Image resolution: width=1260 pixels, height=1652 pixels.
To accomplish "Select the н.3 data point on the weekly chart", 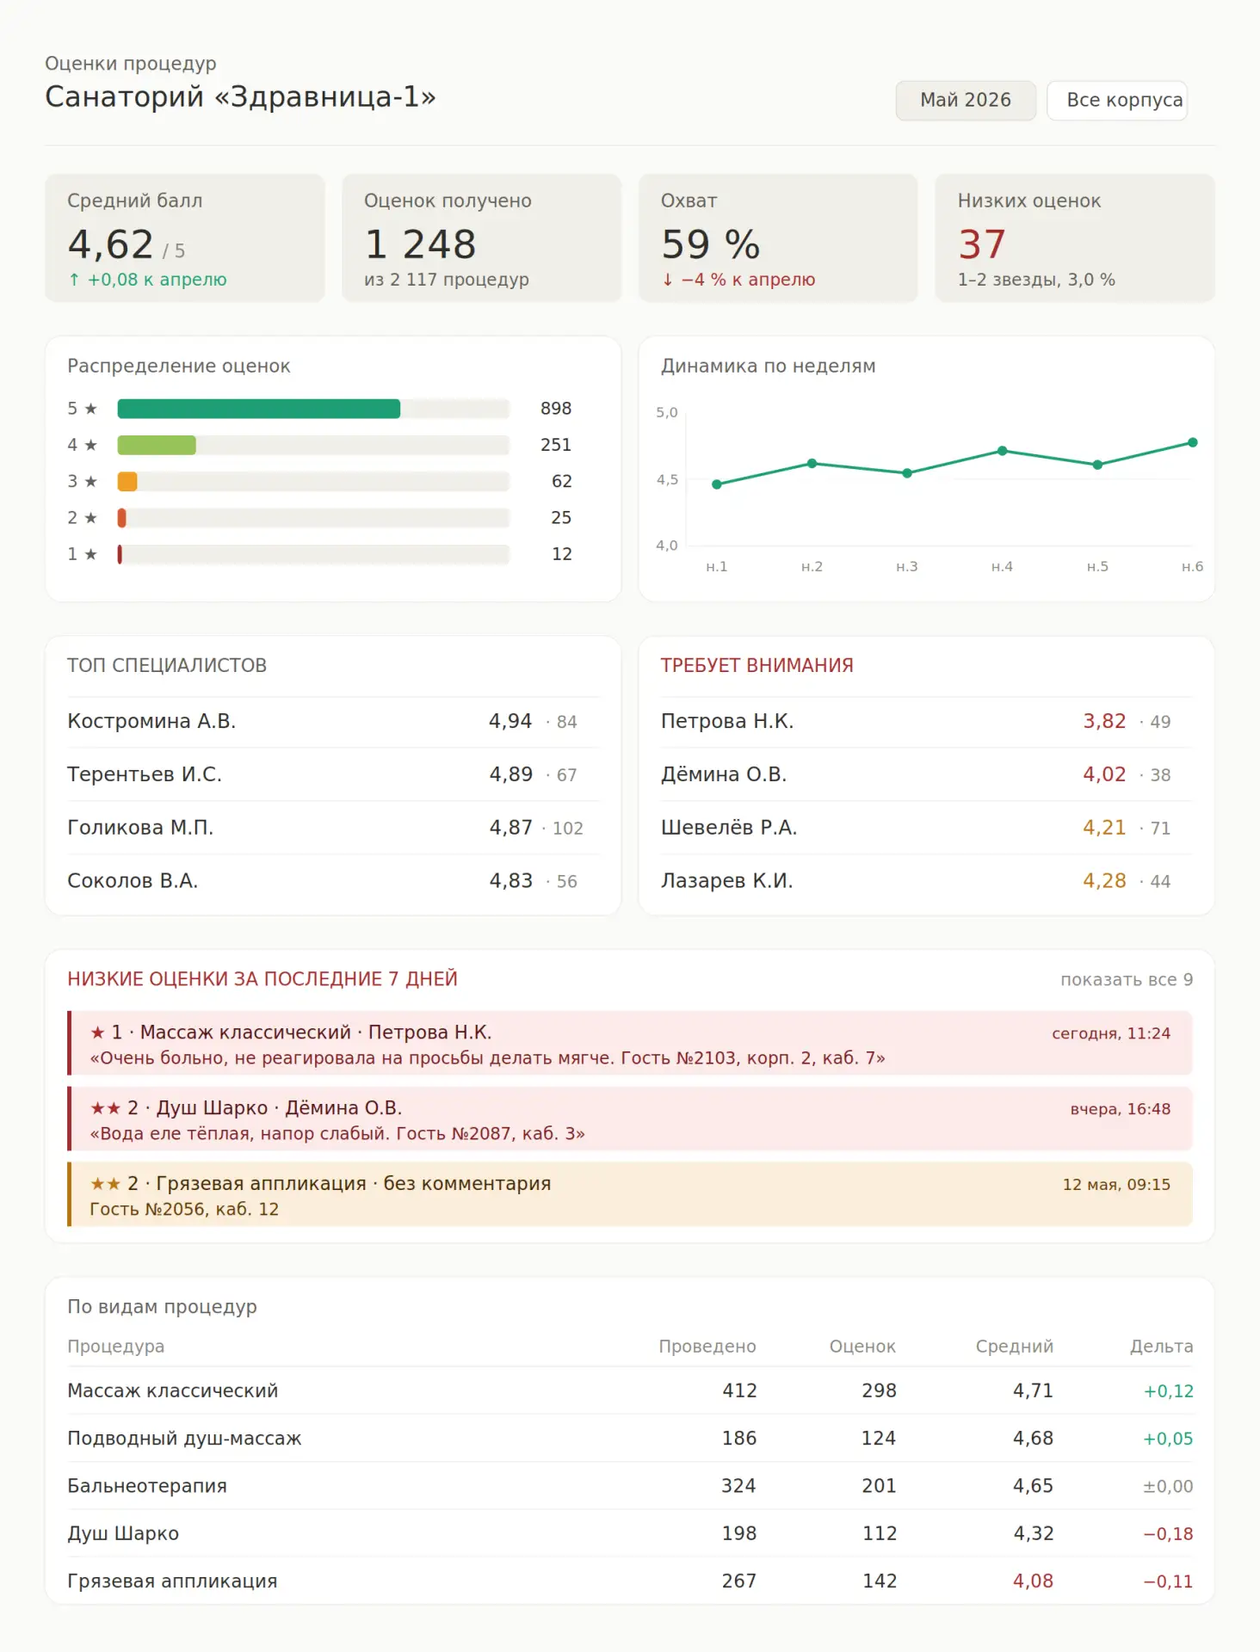I will click(x=907, y=473).
